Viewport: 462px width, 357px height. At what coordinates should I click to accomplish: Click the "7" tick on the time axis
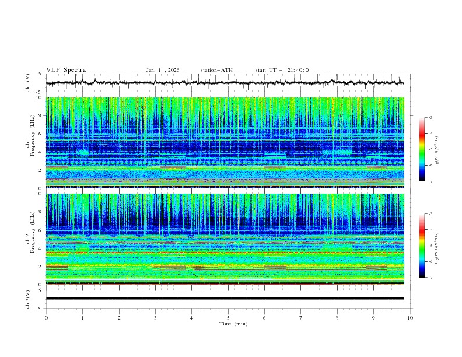pyautogui.click(x=301, y=318)
